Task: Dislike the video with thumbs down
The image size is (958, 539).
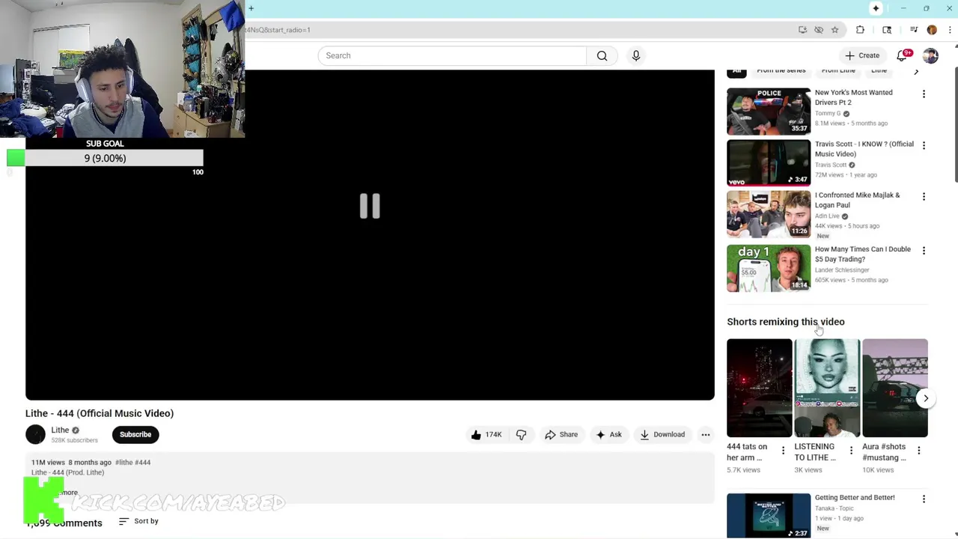Action: 521,434
